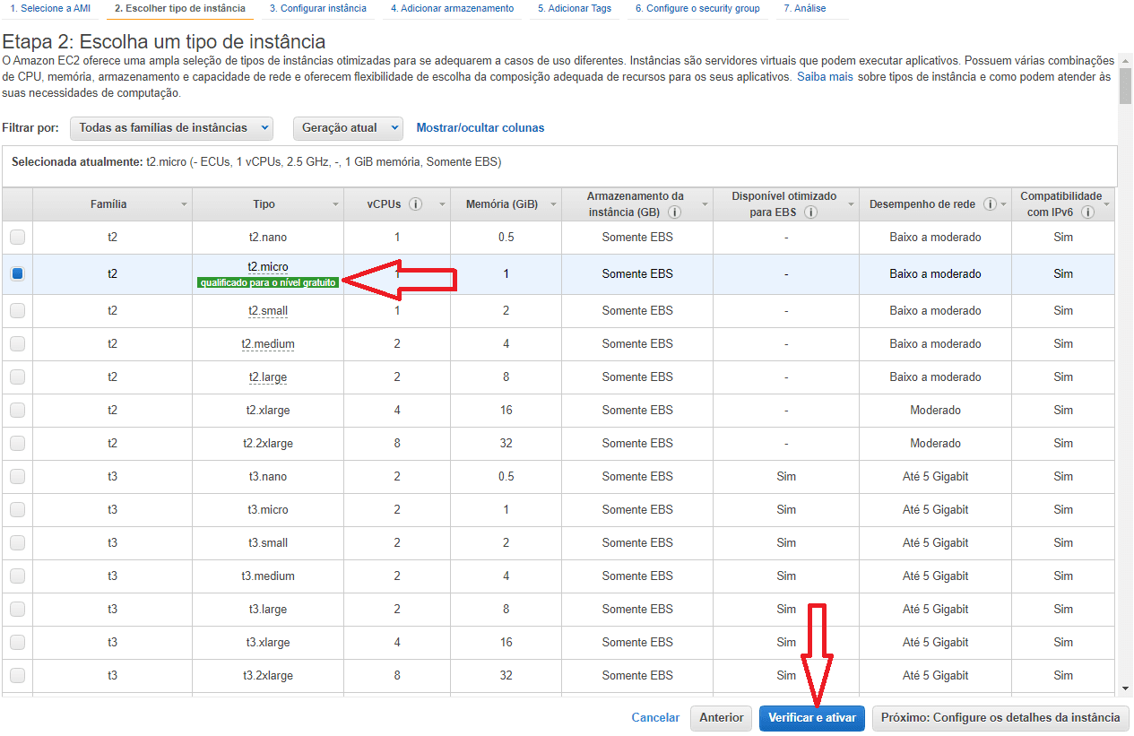Click the scrollbar down arrow
Image resolution: width=1134 pixels, height=736 pixels.
tap(1125, 688)
